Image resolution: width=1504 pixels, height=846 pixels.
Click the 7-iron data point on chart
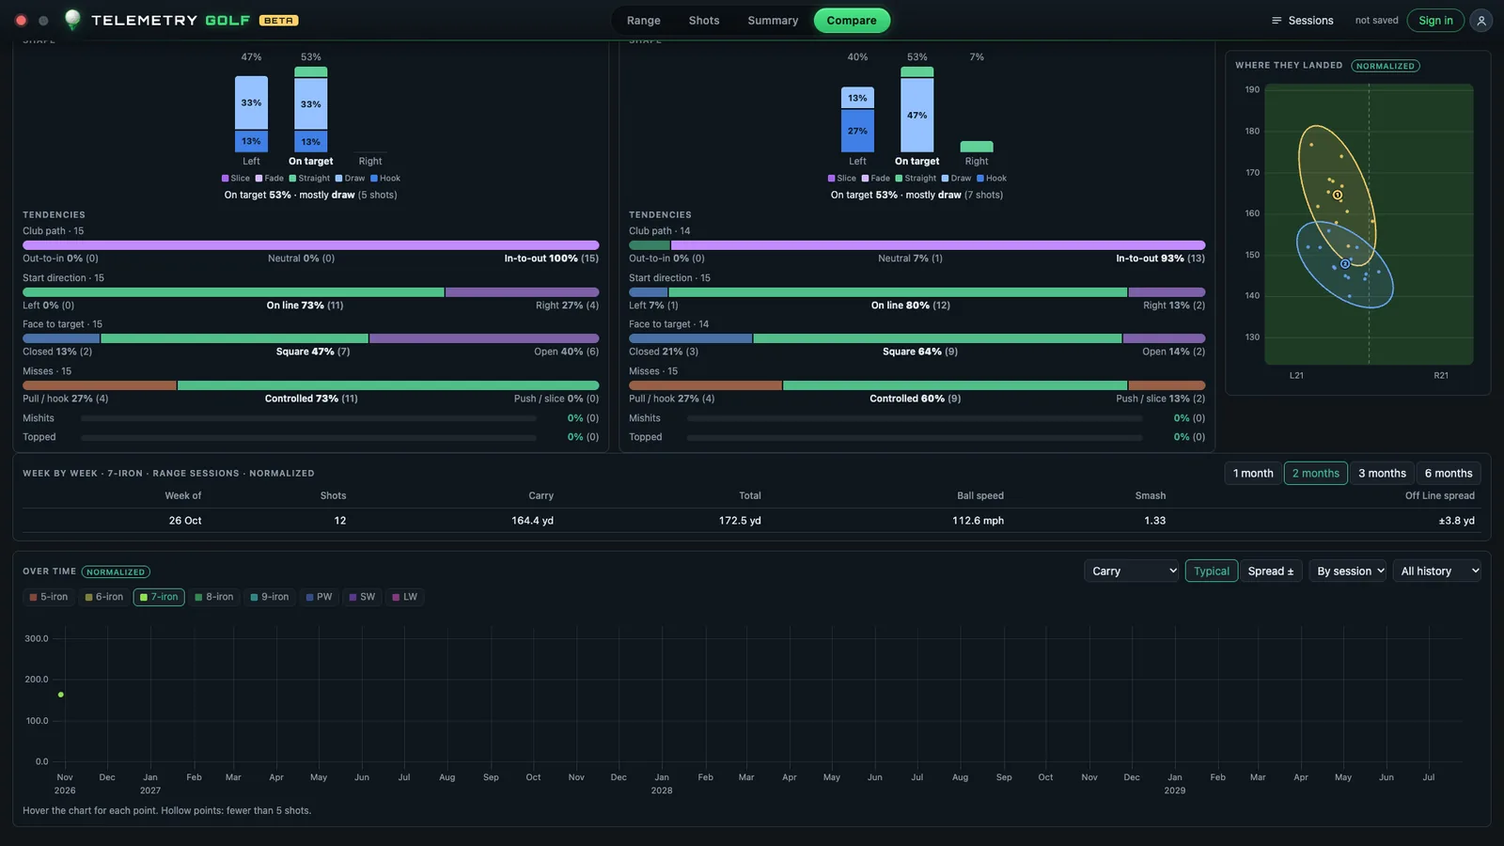pos(61,695)
